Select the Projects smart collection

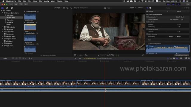click(x=10, y=22)
